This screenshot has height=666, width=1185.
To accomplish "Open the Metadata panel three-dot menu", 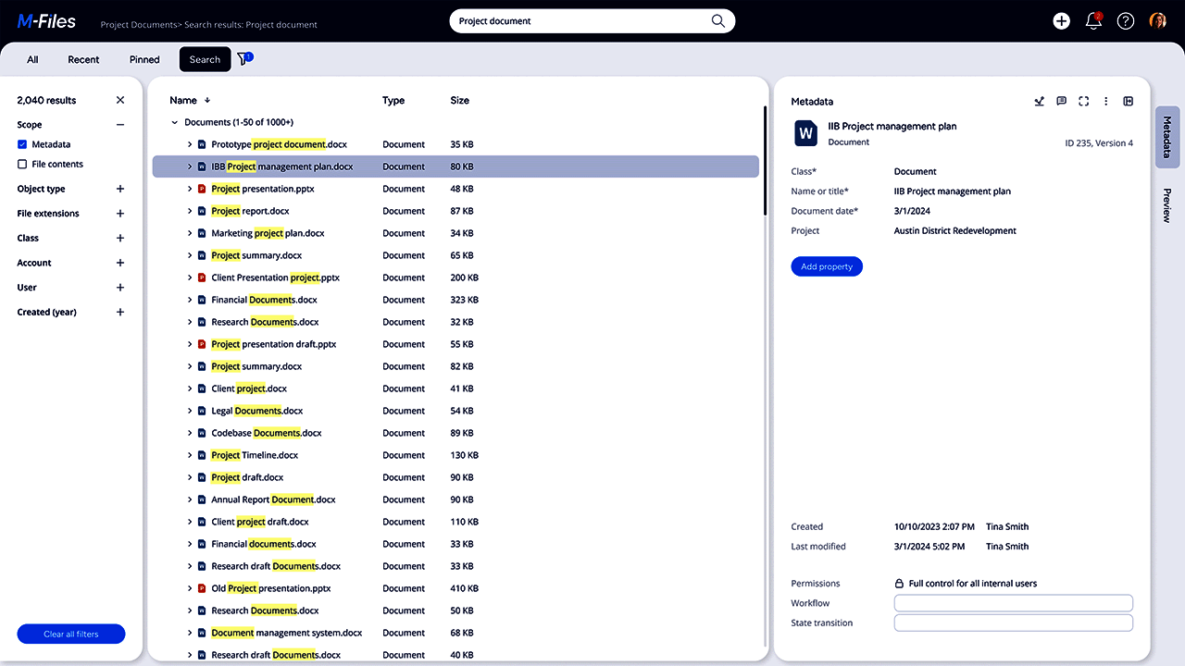I will tap(1105, 102).
